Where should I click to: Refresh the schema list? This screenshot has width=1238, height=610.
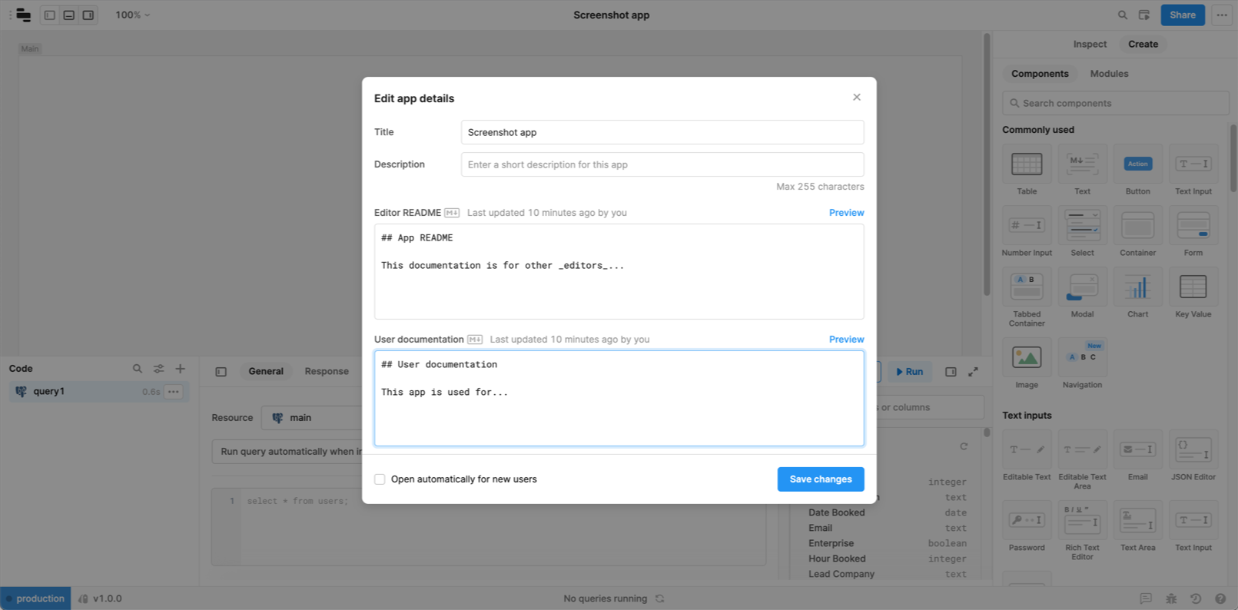tap(964, 446)
